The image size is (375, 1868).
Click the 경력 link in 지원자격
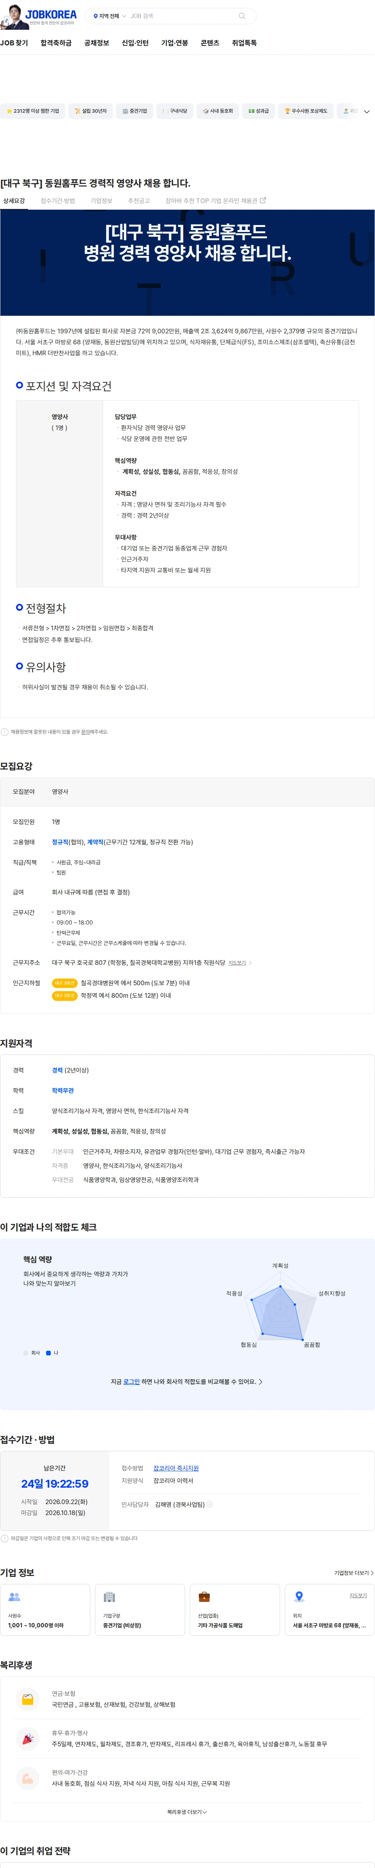pyautogui.click(x=57, y=1070)
